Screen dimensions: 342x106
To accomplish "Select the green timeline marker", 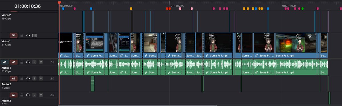I will point(302,9).
